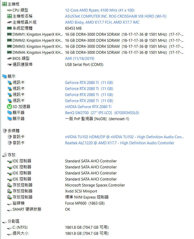Click the 多媒體 section speaker icon
Viewport: 194px width, 239px height.
4,131
